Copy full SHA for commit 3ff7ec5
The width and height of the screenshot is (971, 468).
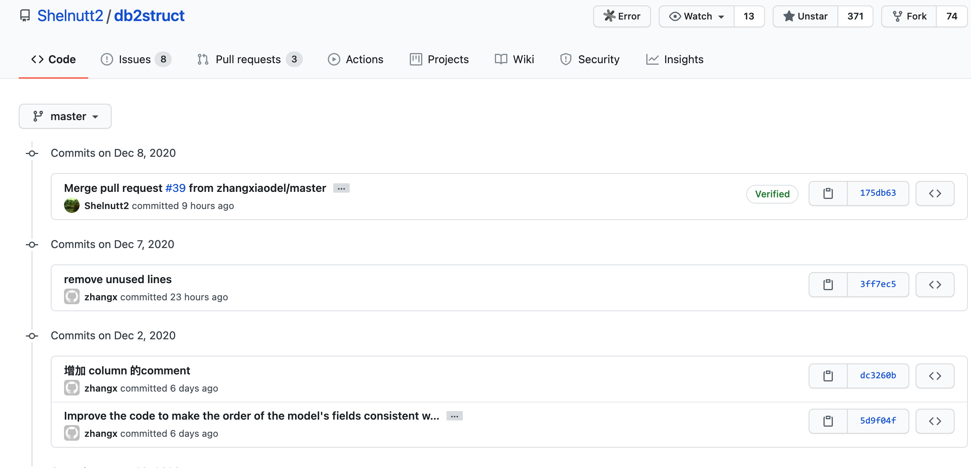[x=828, y=285]
